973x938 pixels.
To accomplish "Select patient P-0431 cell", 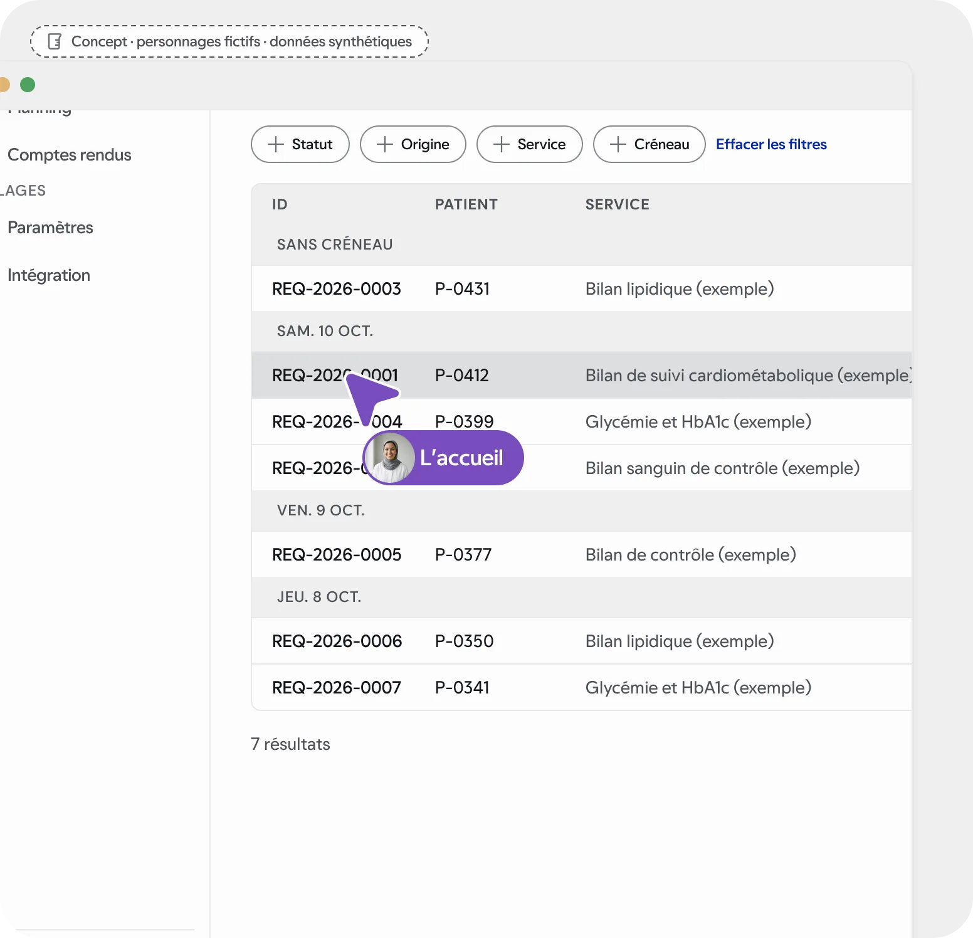I will point(463,289).
